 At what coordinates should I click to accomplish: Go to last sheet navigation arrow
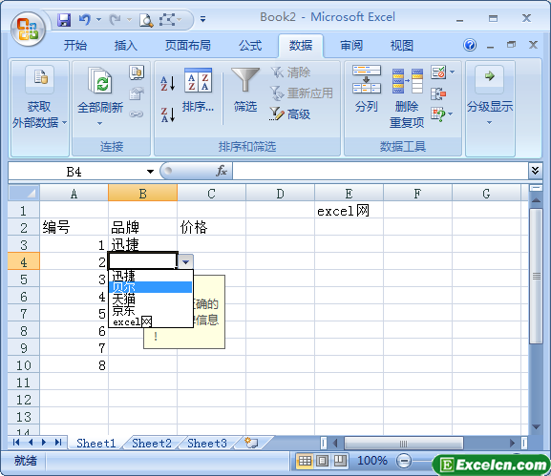click(58, 443)
